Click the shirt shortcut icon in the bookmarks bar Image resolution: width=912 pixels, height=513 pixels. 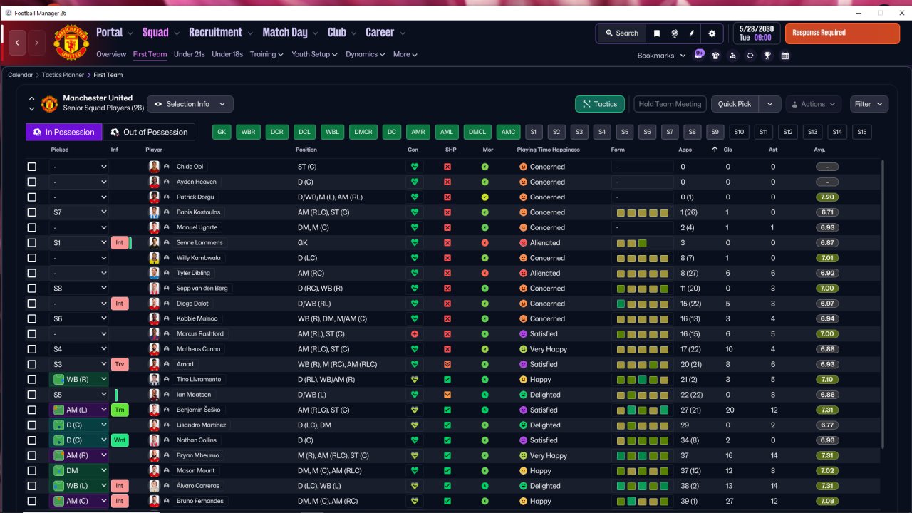pyautogui.click(x=715, y=56)
